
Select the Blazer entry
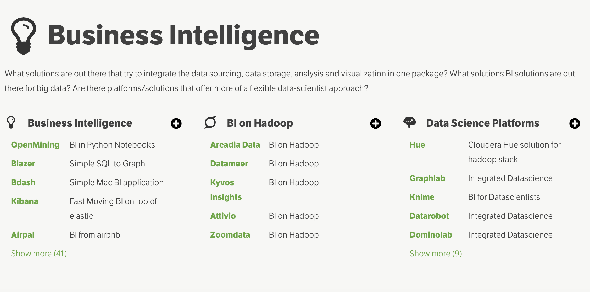(x=23, y=163)
